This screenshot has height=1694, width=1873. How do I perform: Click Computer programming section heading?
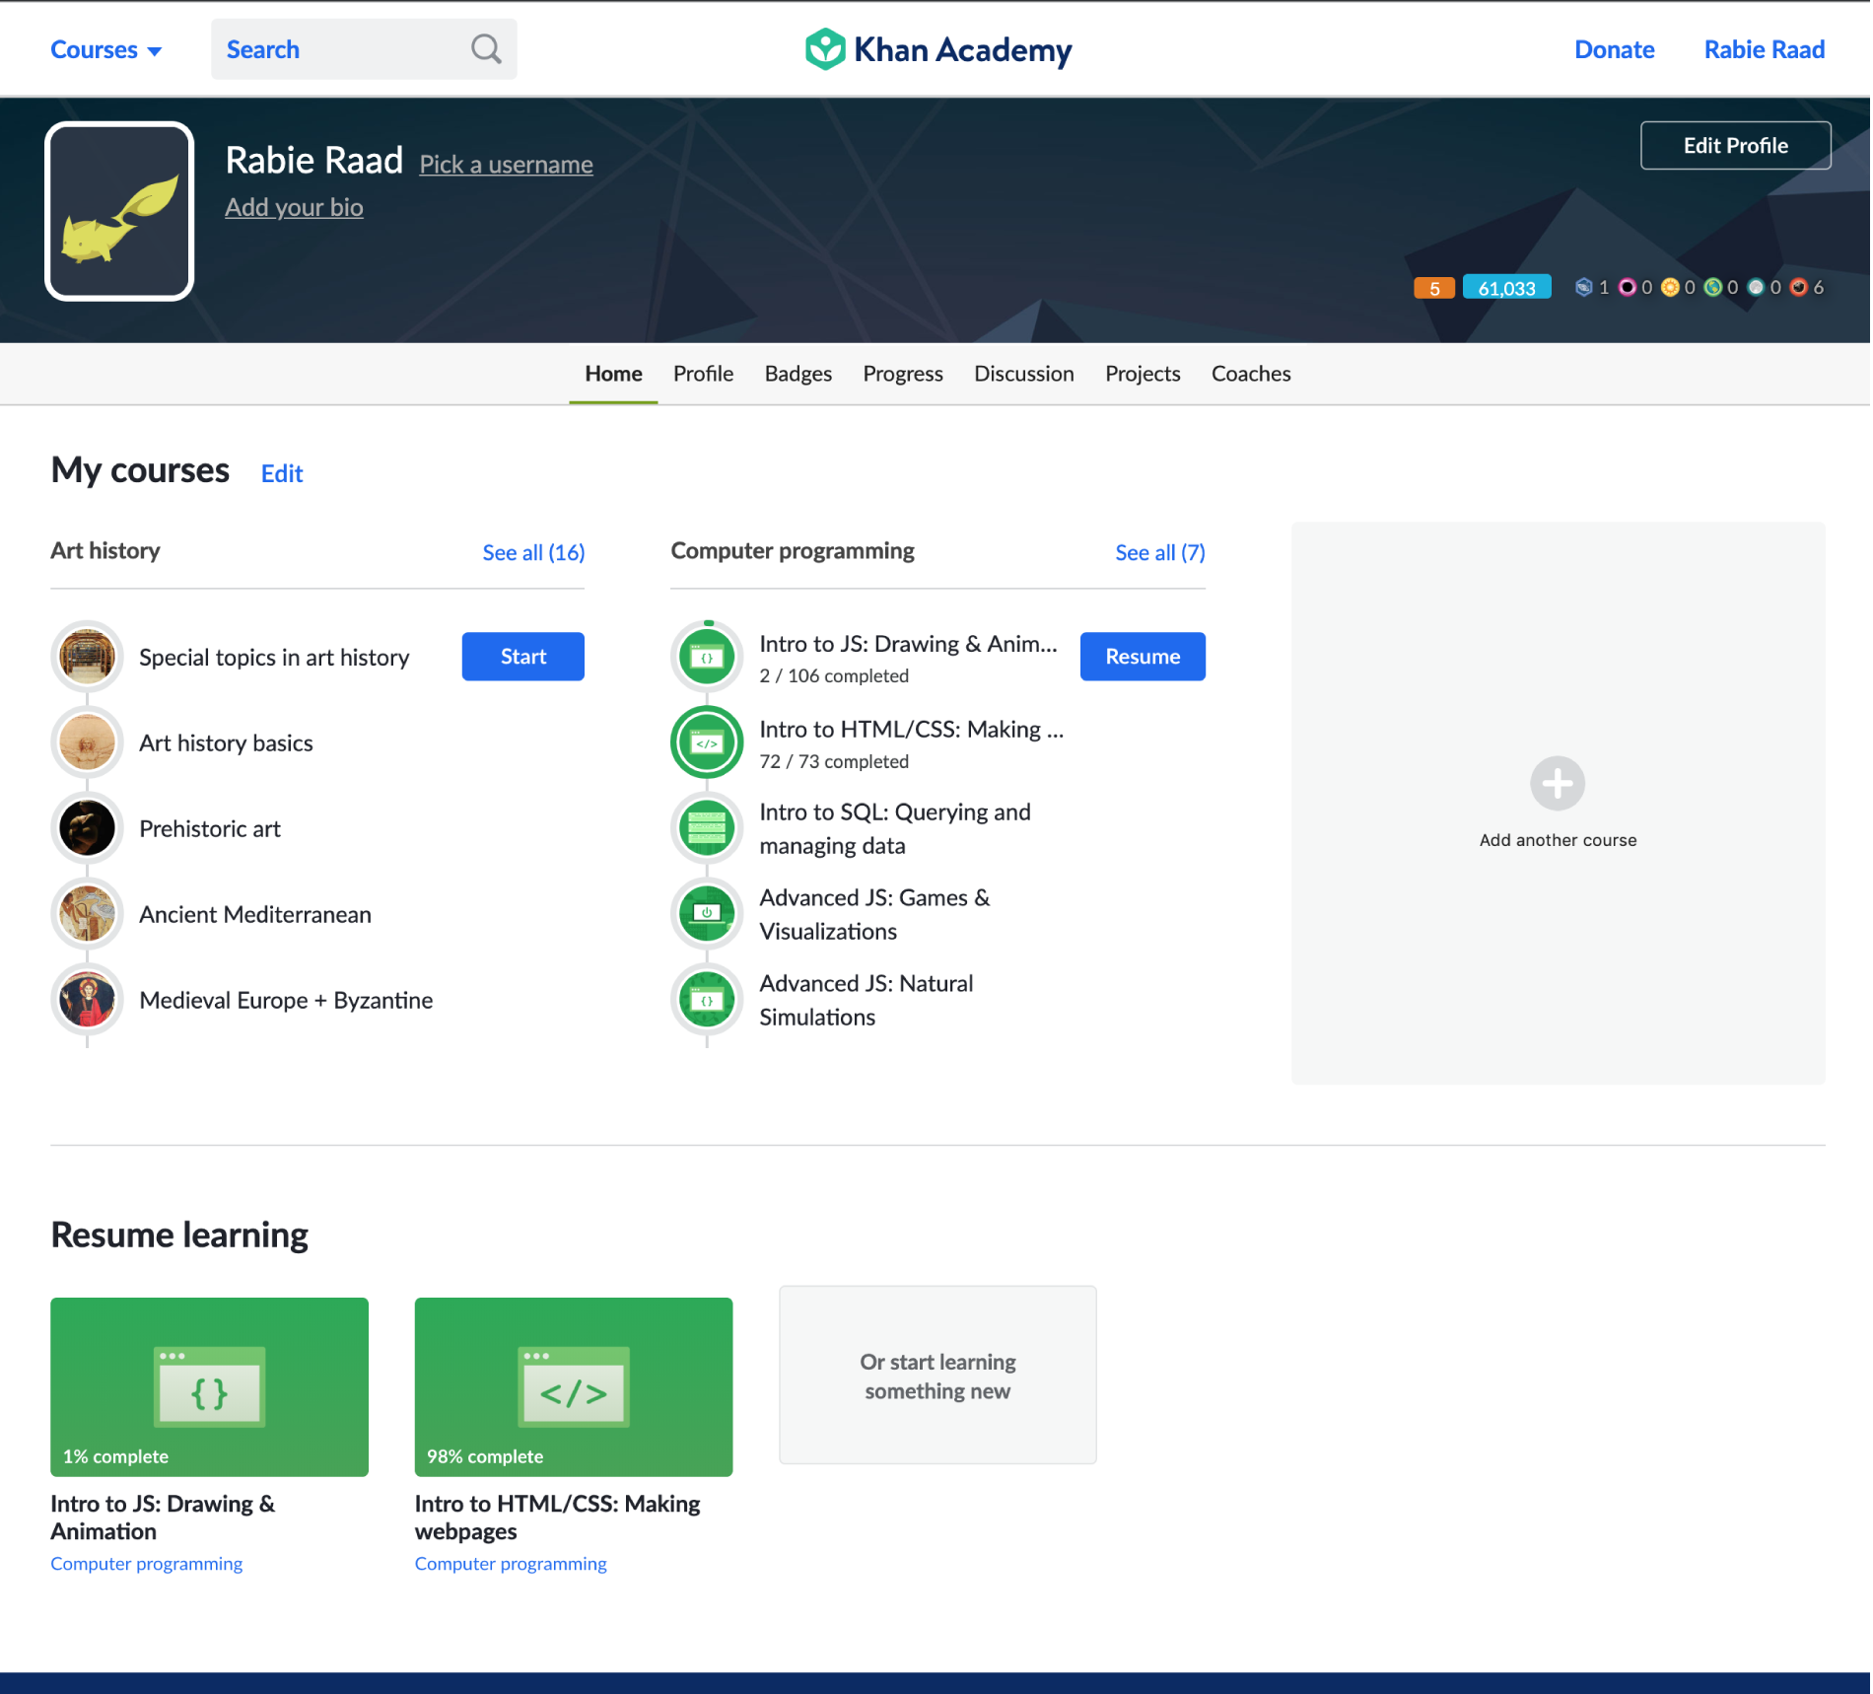coord(793,551)
